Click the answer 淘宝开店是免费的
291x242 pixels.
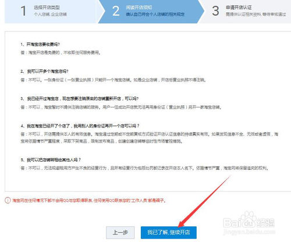61,52
